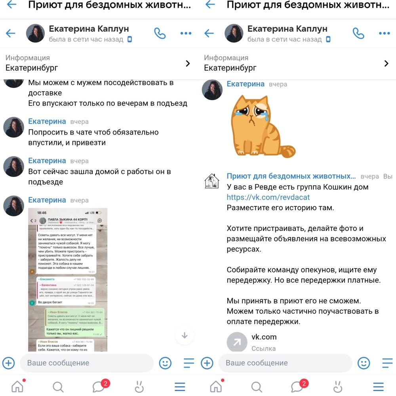
Task: Tap the phone call icon in left chat
Action: (160, 33)
